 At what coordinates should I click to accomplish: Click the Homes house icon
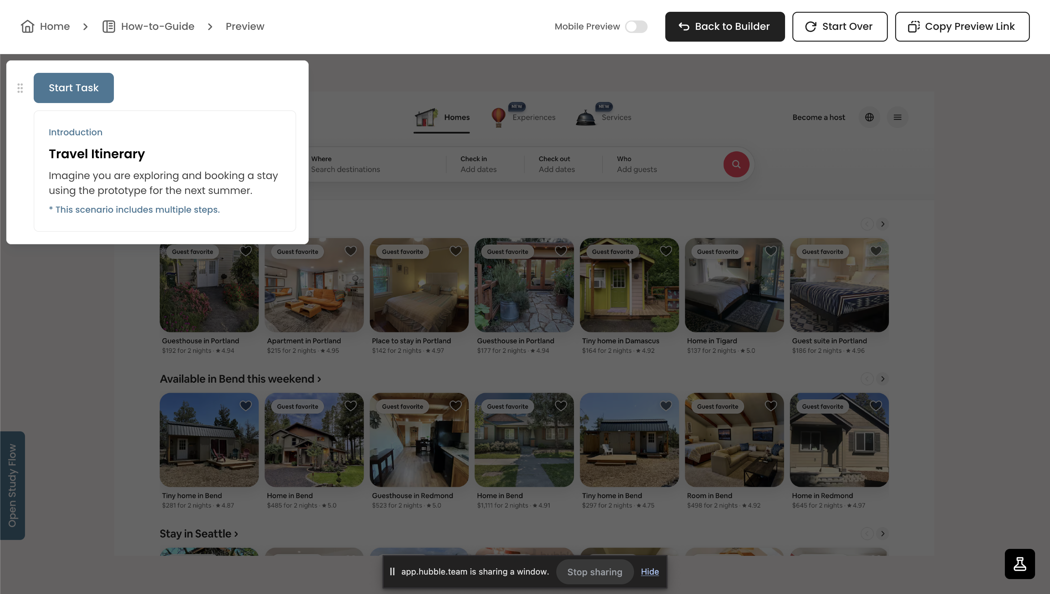click(x=426, y=118)
